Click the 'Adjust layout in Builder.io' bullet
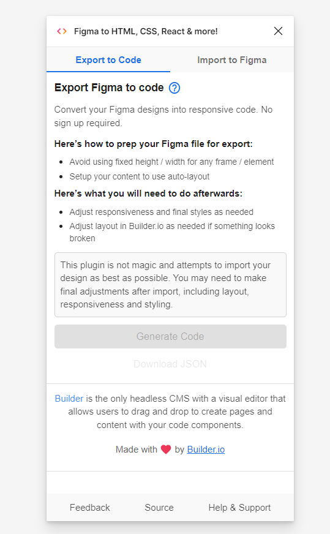330x534 pixels. click(x=172, y=232)
